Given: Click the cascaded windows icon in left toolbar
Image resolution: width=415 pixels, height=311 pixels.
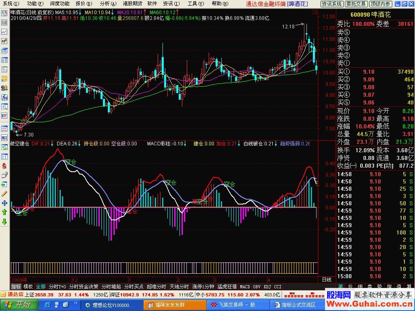Looking at the screenshot, I should coord(4,51).
